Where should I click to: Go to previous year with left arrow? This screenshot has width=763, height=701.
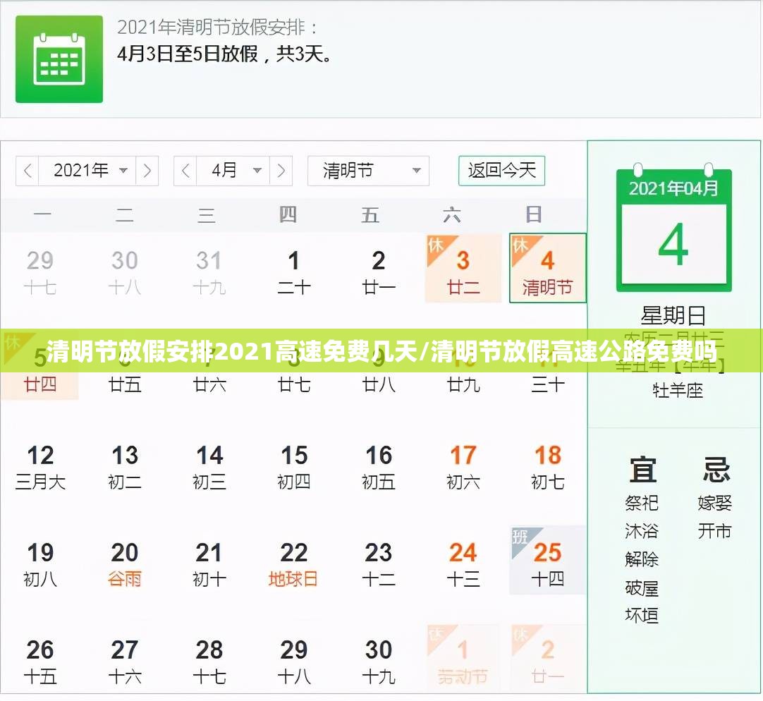(x=28, y=171)
